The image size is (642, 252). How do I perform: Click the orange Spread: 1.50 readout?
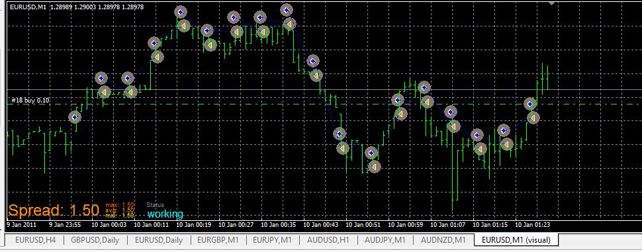click(54, 210)
